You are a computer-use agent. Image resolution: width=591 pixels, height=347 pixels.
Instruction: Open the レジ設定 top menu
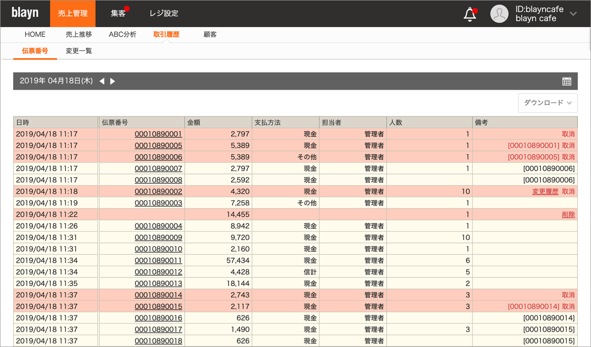164,13
